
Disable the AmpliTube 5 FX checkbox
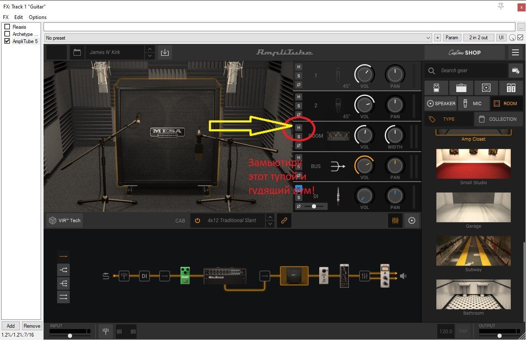7,41
